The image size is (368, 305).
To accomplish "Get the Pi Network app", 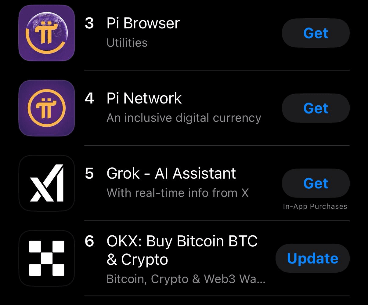I will point(316,108).
